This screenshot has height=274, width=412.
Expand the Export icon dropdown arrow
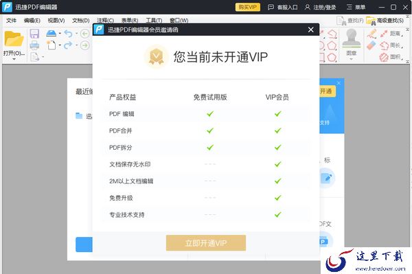43,57
